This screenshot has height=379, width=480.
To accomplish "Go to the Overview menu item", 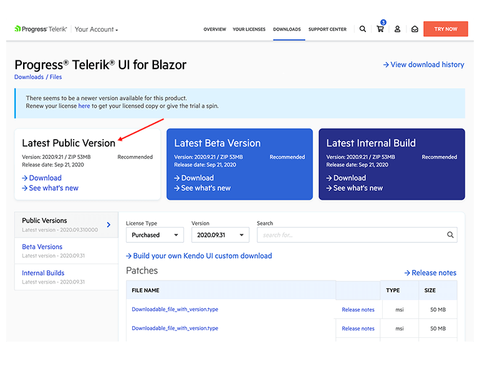I will click(214, 29).
